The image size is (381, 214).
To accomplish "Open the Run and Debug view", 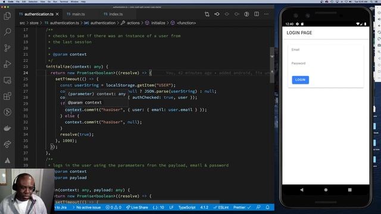I will [x=8, y=64].
